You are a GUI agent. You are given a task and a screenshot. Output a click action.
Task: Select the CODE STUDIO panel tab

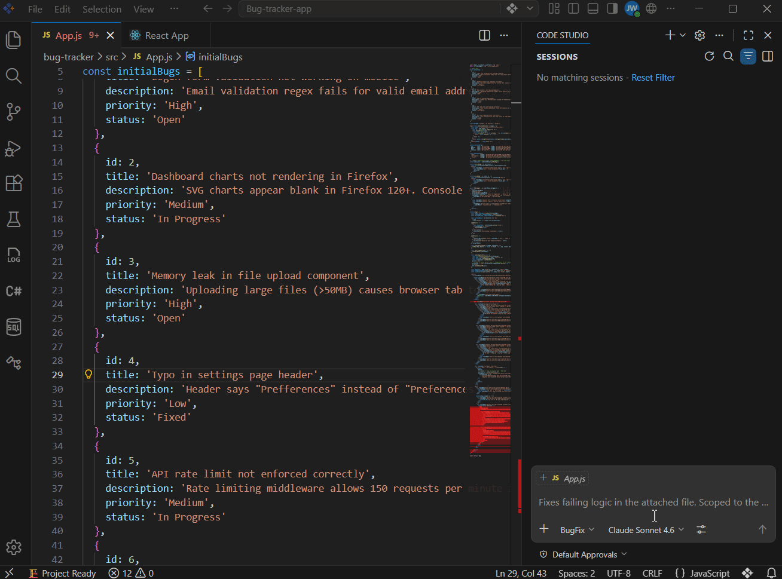coord(563,35)
